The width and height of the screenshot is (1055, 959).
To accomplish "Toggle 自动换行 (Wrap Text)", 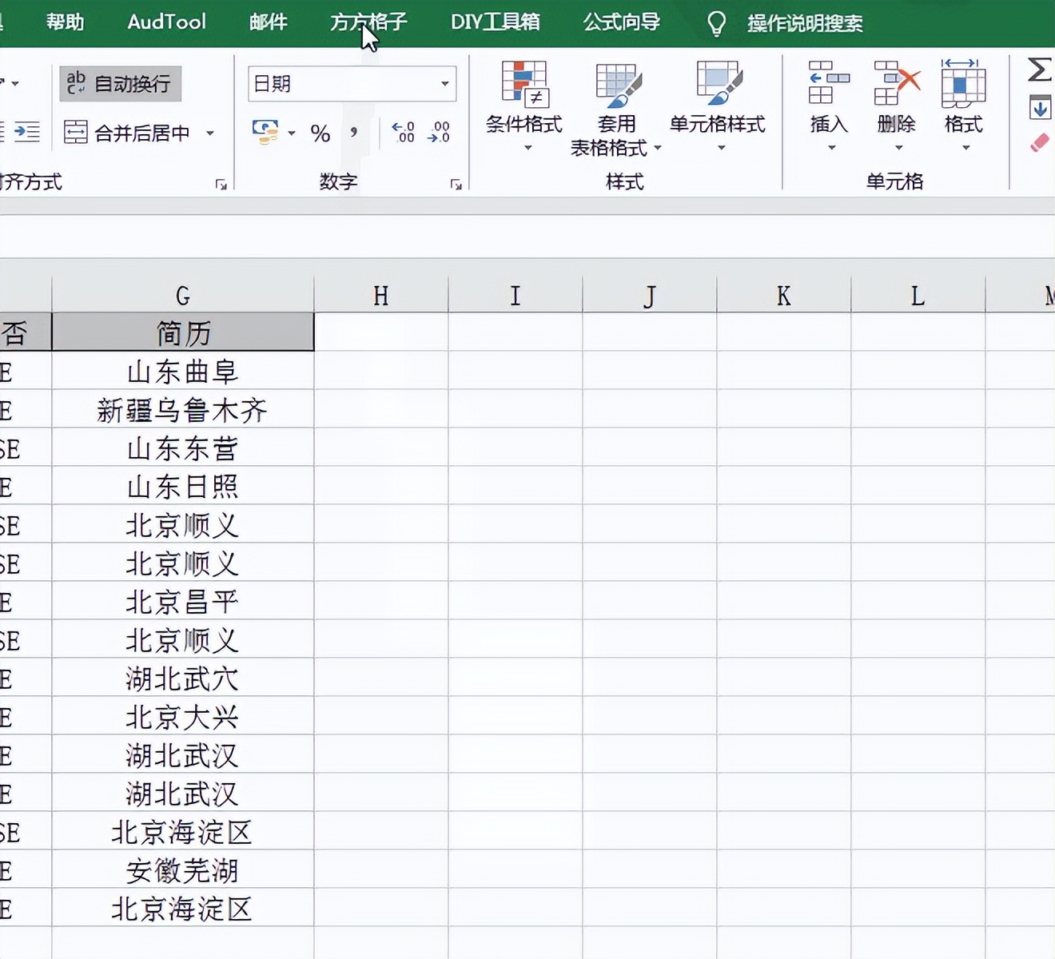I will coord(119,83).
